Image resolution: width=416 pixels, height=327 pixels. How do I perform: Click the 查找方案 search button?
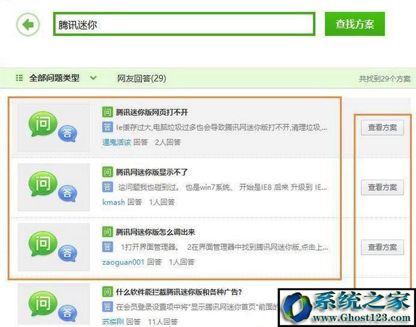[x=355, y=24]
